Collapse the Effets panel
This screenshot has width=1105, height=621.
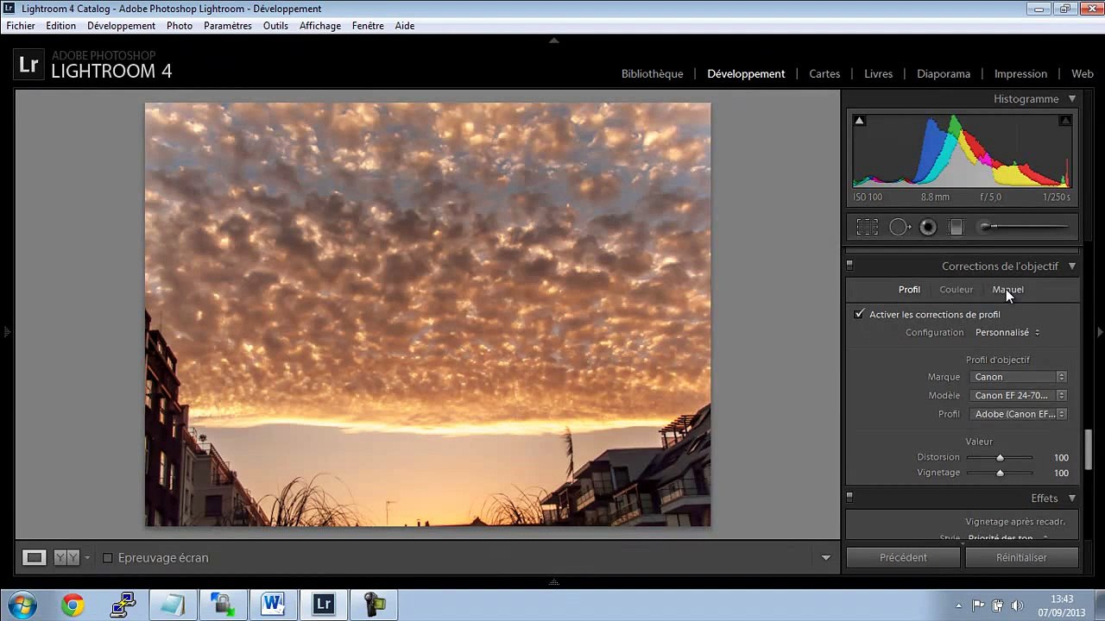tap(1072, 499)
